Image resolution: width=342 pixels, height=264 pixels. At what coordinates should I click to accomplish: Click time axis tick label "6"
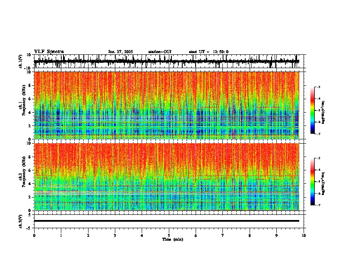click(196, 236)
